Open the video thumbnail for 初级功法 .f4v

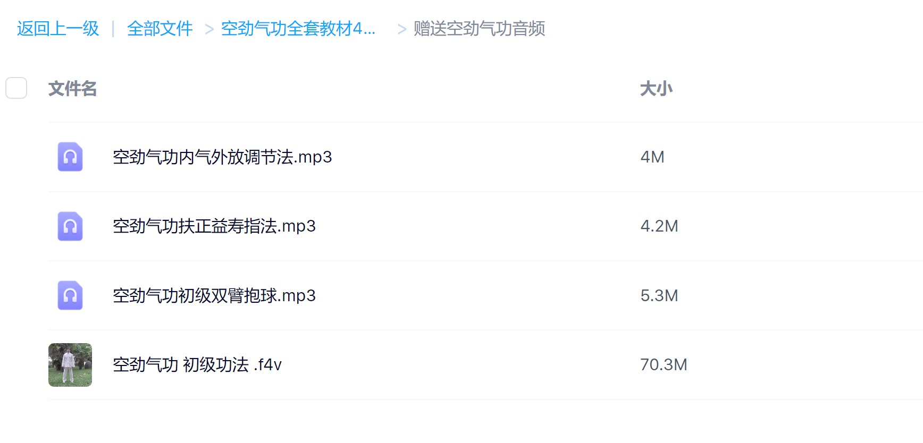click(x=70, y=365)
